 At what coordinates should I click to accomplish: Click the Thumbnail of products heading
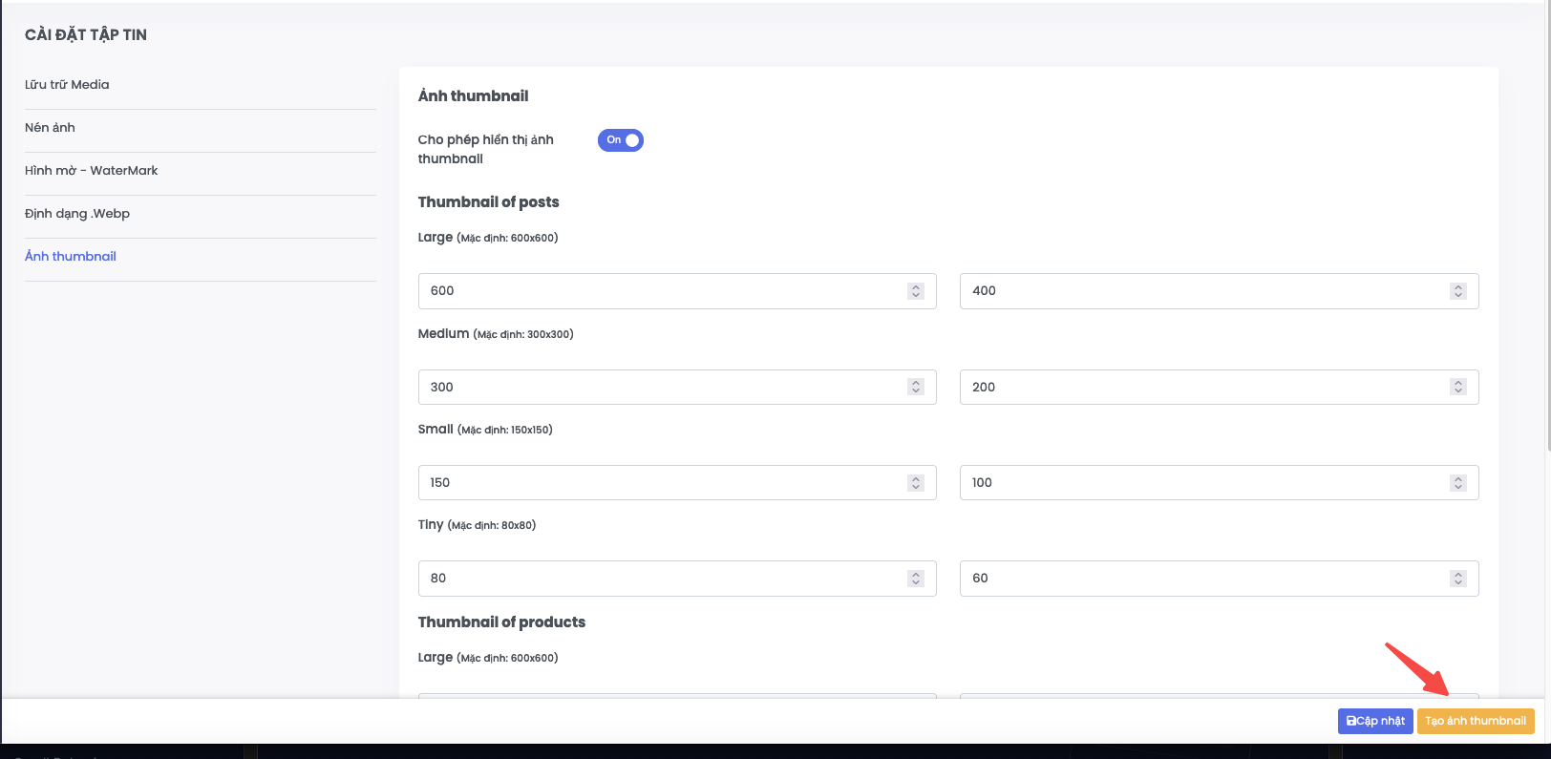[501, 622]
